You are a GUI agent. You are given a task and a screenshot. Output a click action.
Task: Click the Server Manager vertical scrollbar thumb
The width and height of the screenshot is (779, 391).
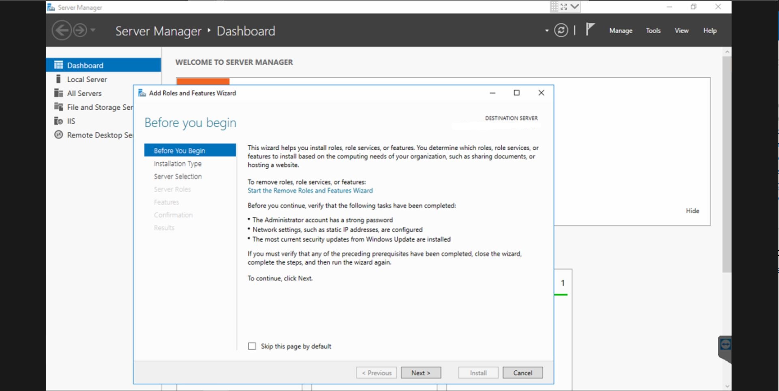tap(727, 164)
